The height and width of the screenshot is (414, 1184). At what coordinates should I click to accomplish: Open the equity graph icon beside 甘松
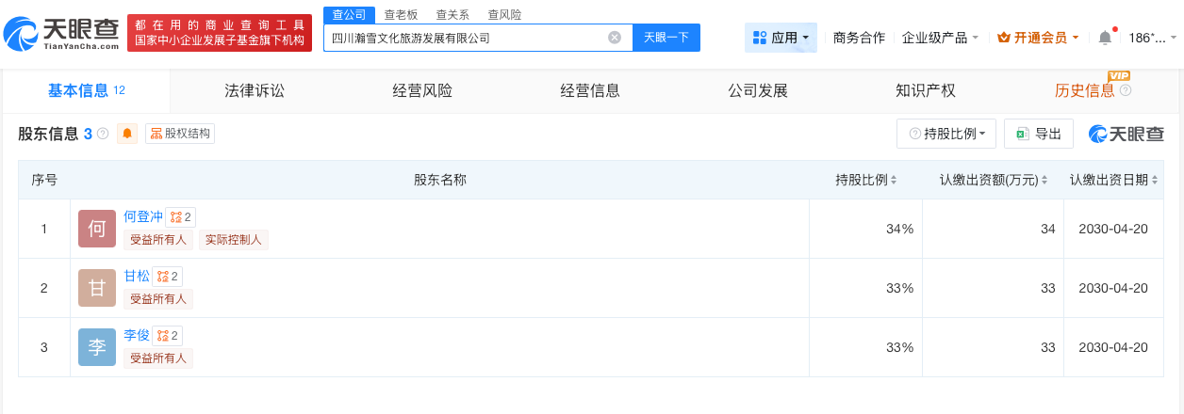[x=168, y=277]
